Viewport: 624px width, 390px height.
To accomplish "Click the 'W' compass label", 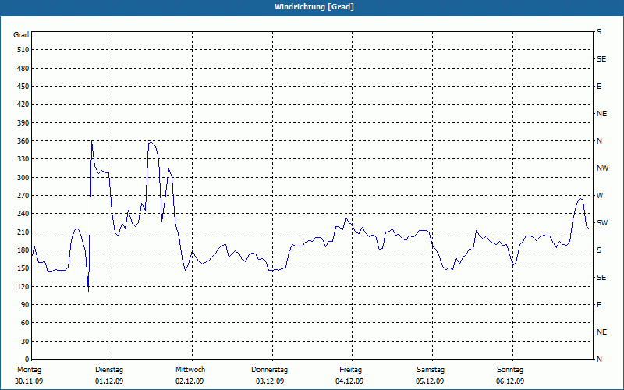I will pyautogui.click(x=600, y=196).
